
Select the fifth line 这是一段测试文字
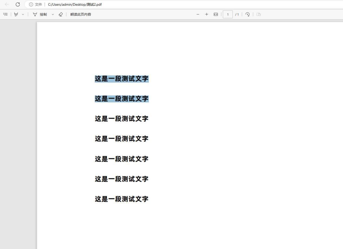122,159
